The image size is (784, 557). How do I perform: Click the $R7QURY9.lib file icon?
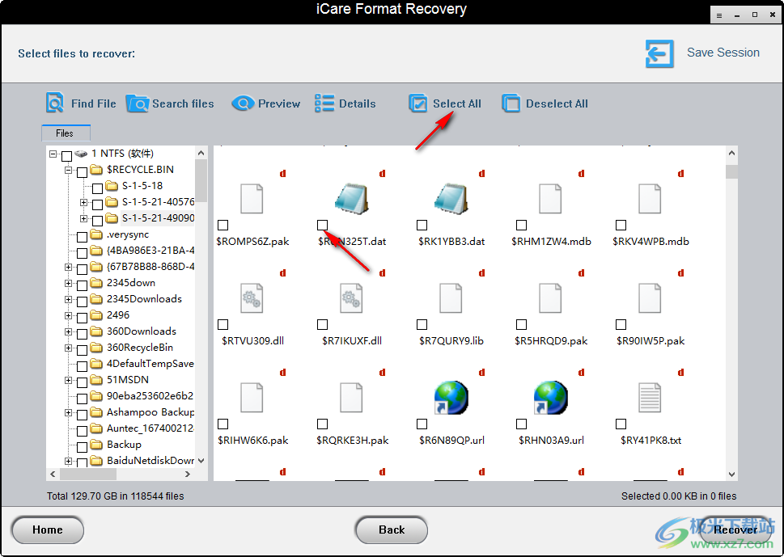coord(451,298)
